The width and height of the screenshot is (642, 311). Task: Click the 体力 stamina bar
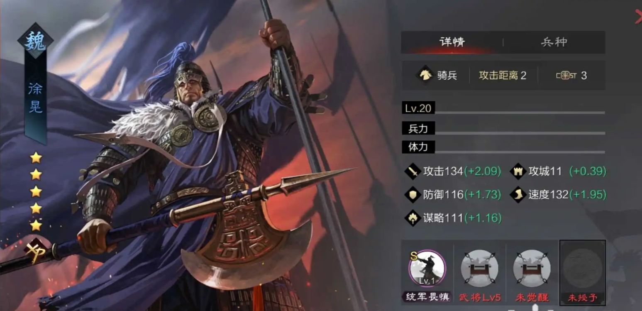pyautogui.click(x=503, y=147)
